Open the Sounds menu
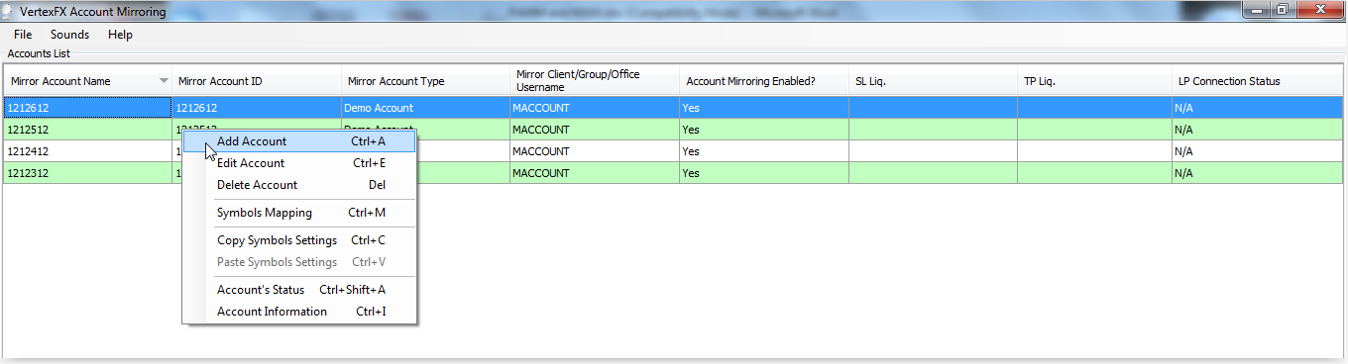The image size is (1348, 364). click(70, 35)
